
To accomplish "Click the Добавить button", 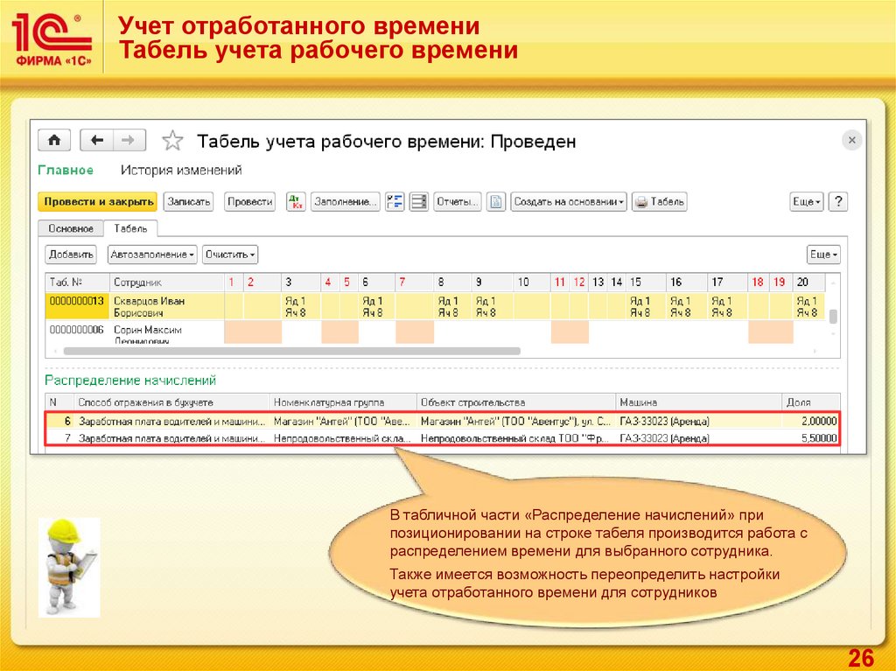I will [x=72, y=255].
